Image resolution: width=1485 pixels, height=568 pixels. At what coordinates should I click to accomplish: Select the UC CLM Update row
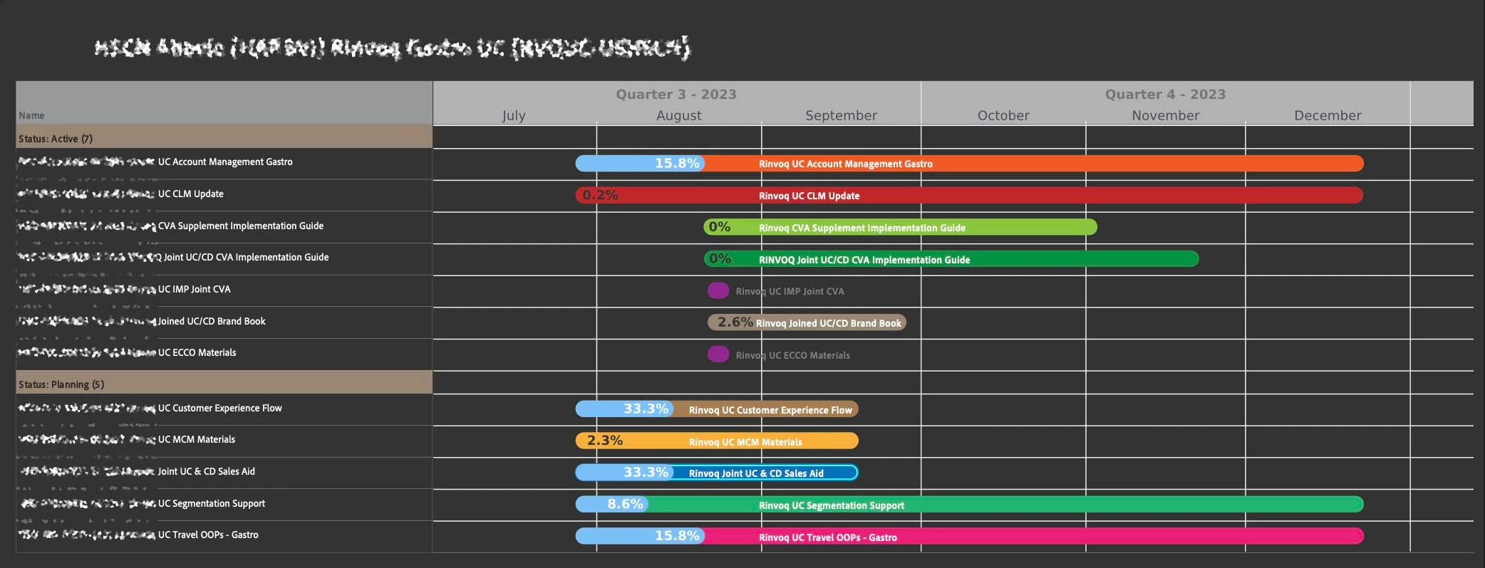224,195
